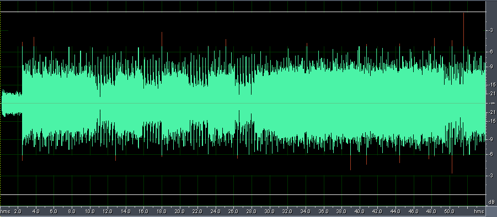Image resolution: width=497 pixels, height=217 pixels.
Task: Click the 8.0 time ruler label
Action: point(72,211)
